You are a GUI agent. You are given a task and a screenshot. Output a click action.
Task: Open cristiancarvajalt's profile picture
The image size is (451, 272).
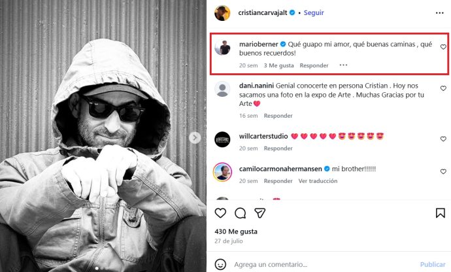coord(222,12)
